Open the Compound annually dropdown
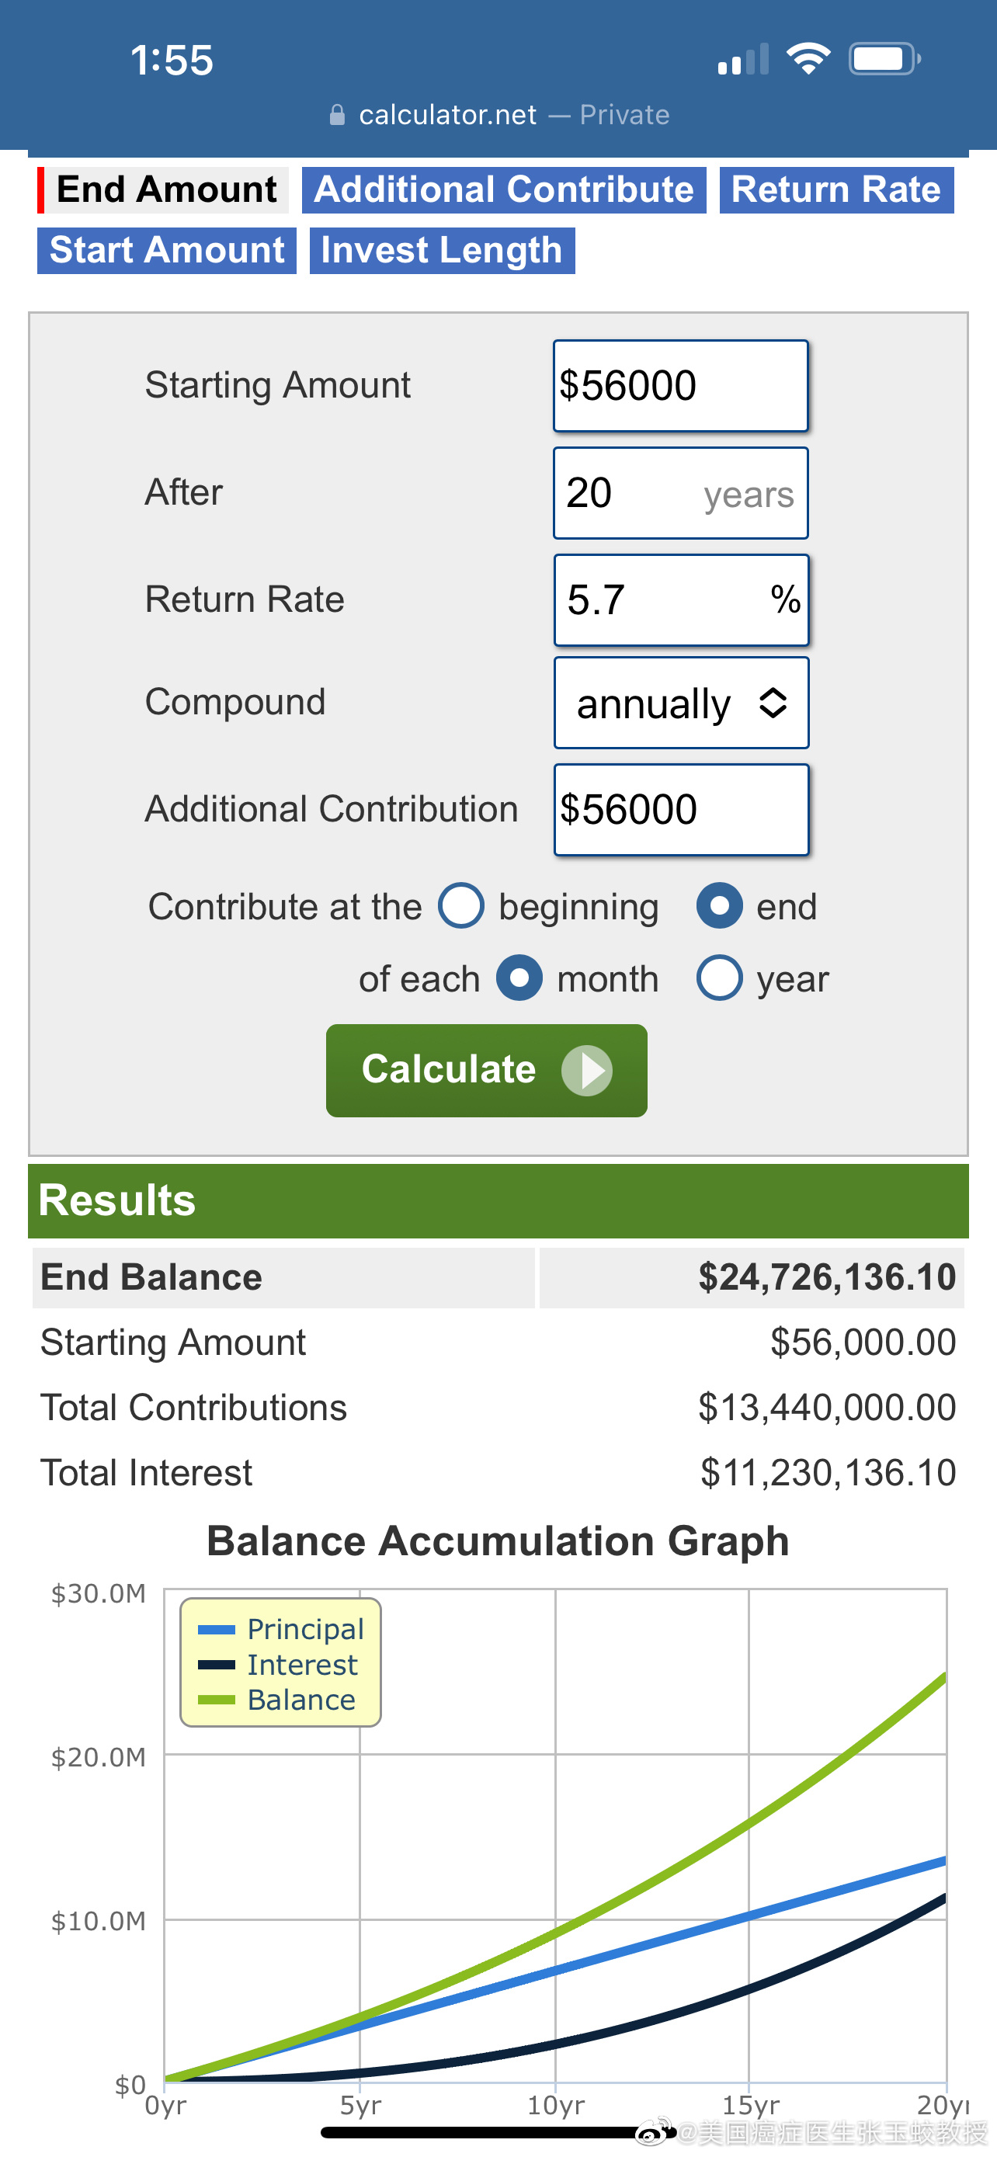This screenshot has height=2157, width=997. pos(682,703)
